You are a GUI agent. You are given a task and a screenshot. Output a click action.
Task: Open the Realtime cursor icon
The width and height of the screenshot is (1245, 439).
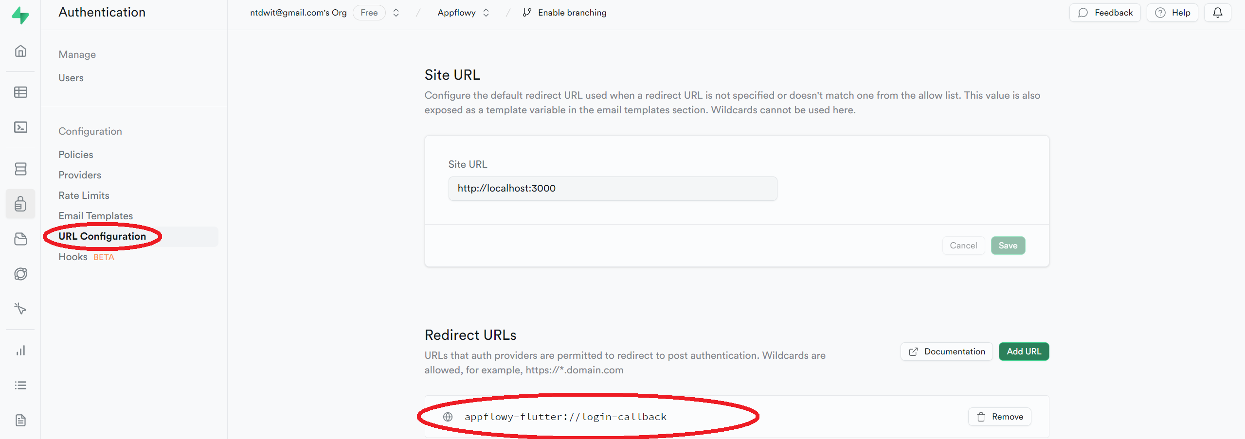(x=20, y=309)
